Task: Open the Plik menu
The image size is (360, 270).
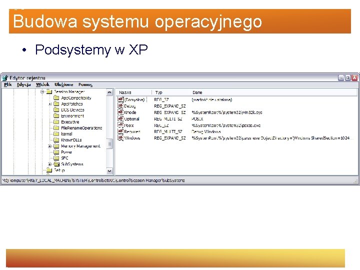Action: tap(8, 84)
